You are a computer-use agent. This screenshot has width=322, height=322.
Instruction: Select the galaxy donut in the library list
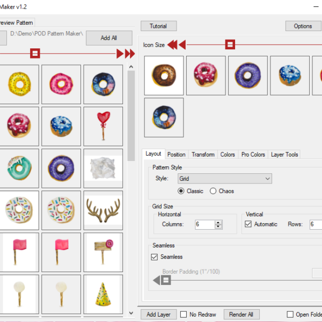[103, 84]
